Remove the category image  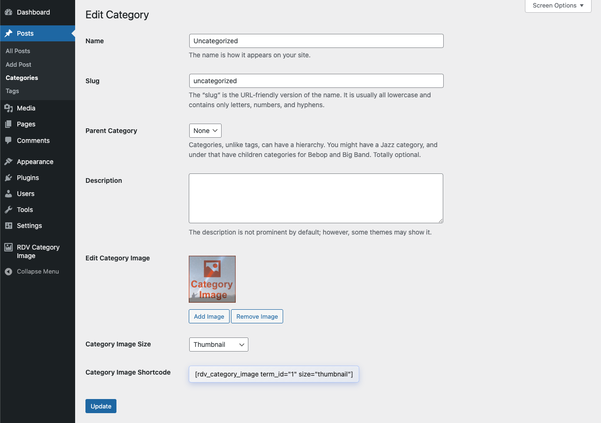tap(257, 316)
